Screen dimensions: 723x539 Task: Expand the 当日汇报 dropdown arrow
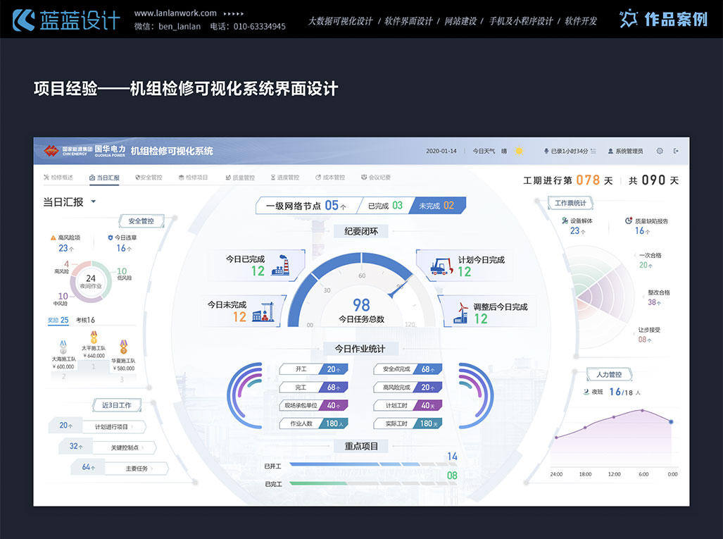coord(93,202)
